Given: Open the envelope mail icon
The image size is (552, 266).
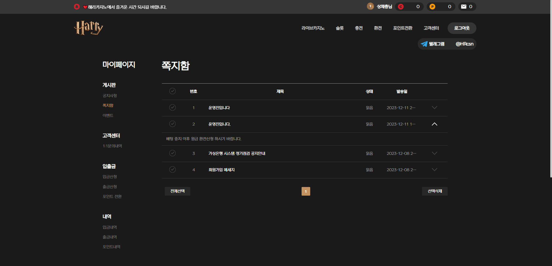Looking at the screenshot, I should point(463,7).
